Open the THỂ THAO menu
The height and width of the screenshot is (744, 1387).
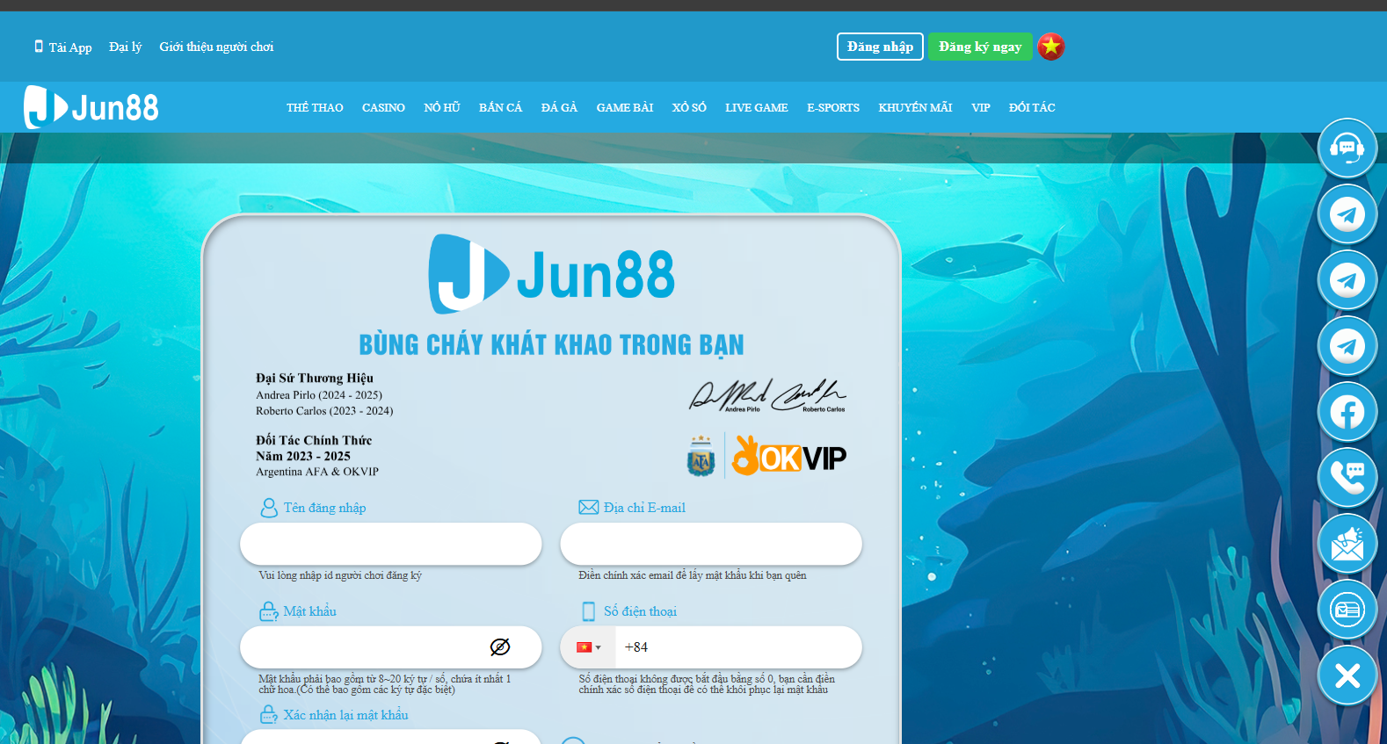(x=315, y=107)
